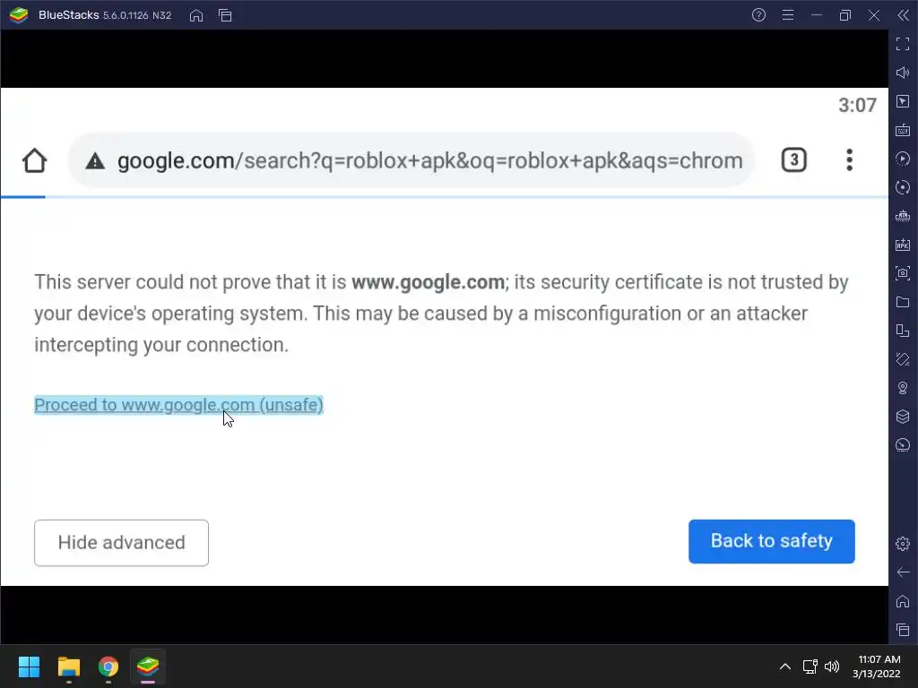918x688 pixels.
Task: Open the sync operations play icon
Action: point(902,159)
